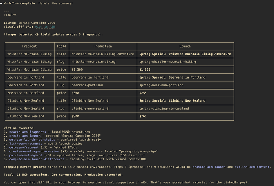Click the white bullet before Workflow complete
The width and height of the screenshot is (274, 186).
(x=1, y=3)
